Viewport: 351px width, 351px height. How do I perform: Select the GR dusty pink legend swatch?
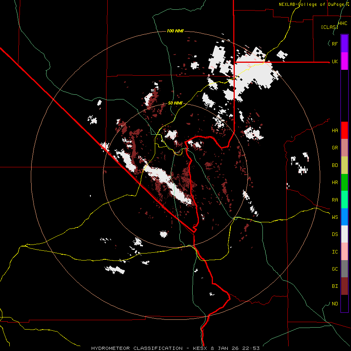(x=344, y=148)
